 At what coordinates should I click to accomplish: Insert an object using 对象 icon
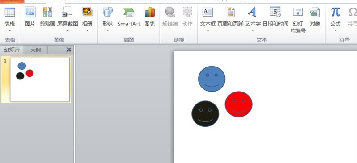[x=315, y=17]
